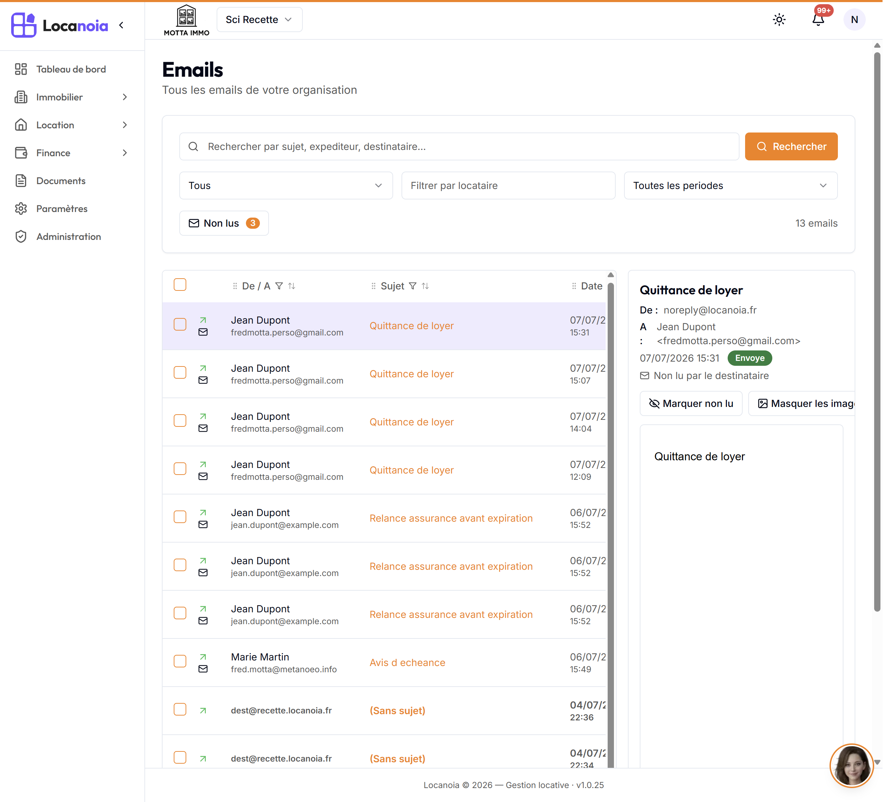Click the Date column header
Screen dimensions: 893x802
point(591,286)
